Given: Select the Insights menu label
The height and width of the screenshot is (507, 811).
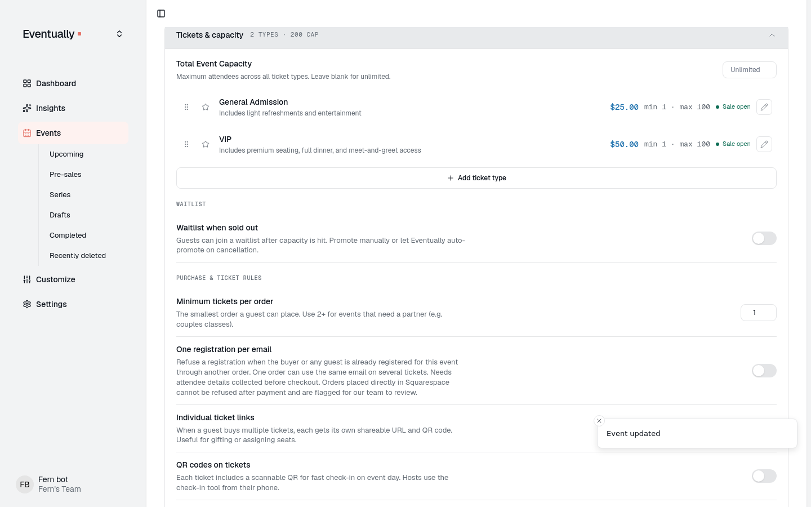Looking at the screenshot, I should click(x=51, y=108).
